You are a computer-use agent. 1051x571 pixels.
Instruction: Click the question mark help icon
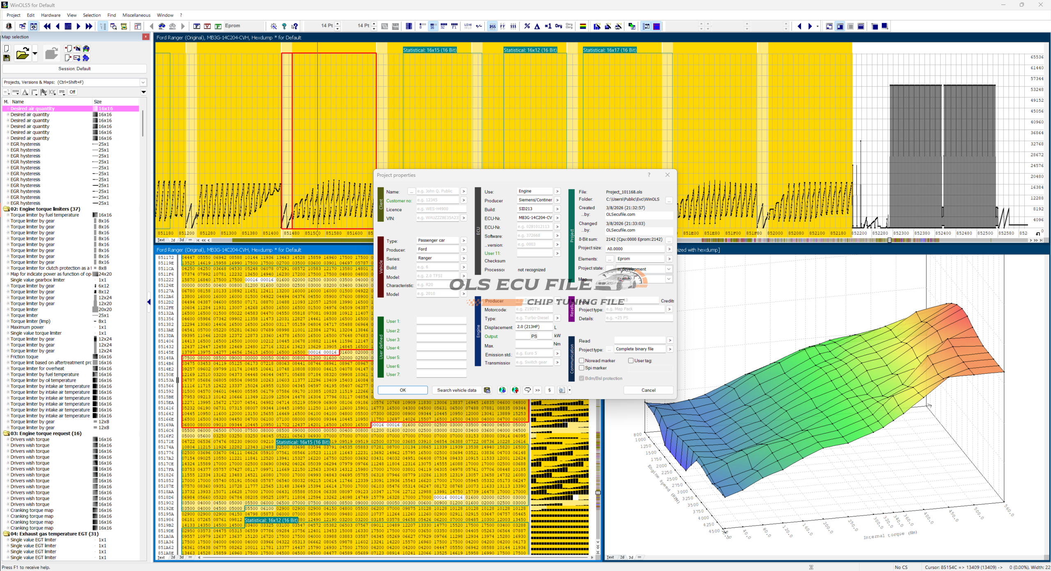tap(284, 26)
